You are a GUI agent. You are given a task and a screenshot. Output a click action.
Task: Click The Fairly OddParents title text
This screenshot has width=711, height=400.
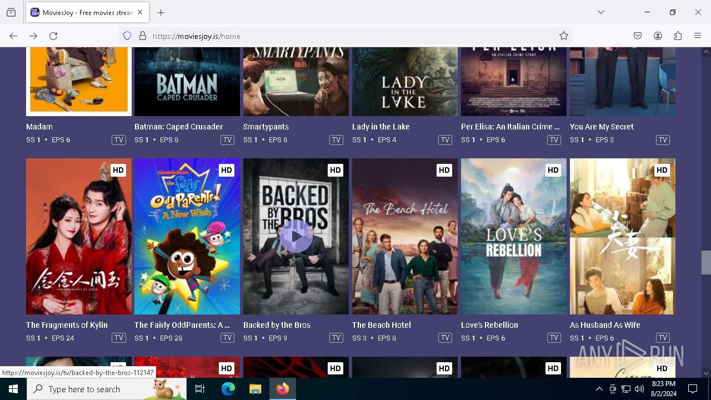[182, 325]
